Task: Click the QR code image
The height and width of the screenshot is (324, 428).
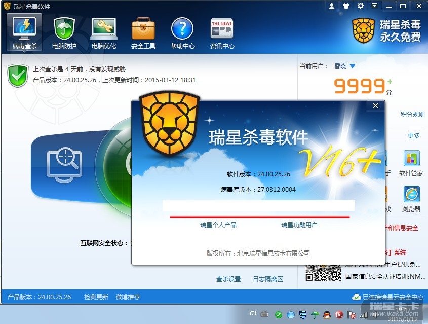Action: tap(324, 272)
